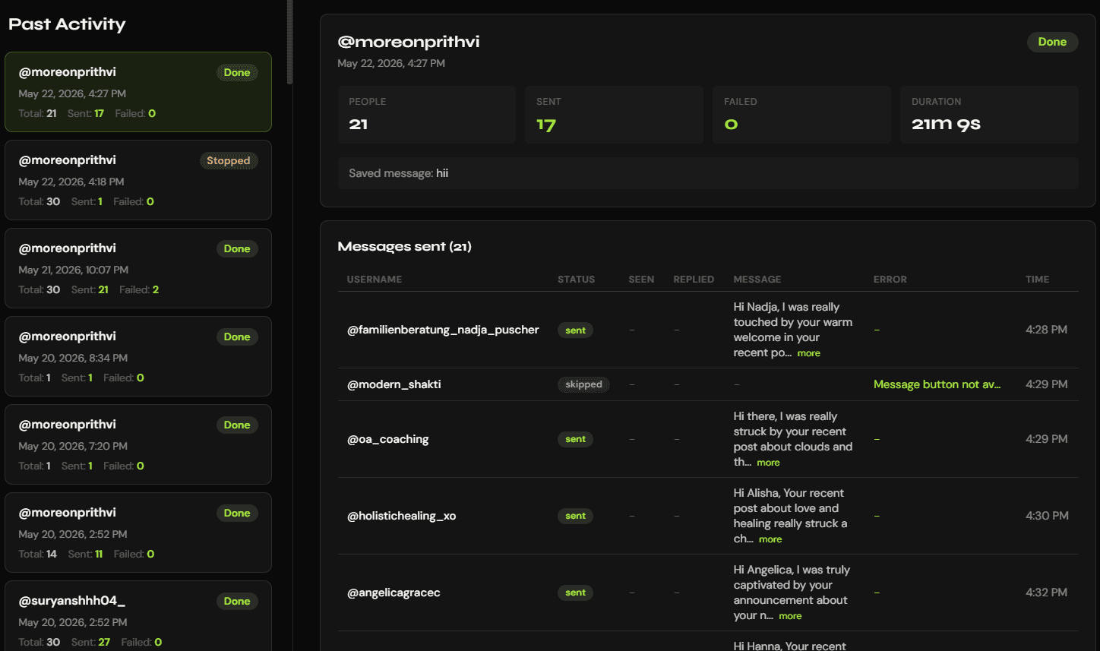Screen dimensions: 1100x651
Task: Click the 4:30 PM time cell
Action: [x=1047, y=516]
